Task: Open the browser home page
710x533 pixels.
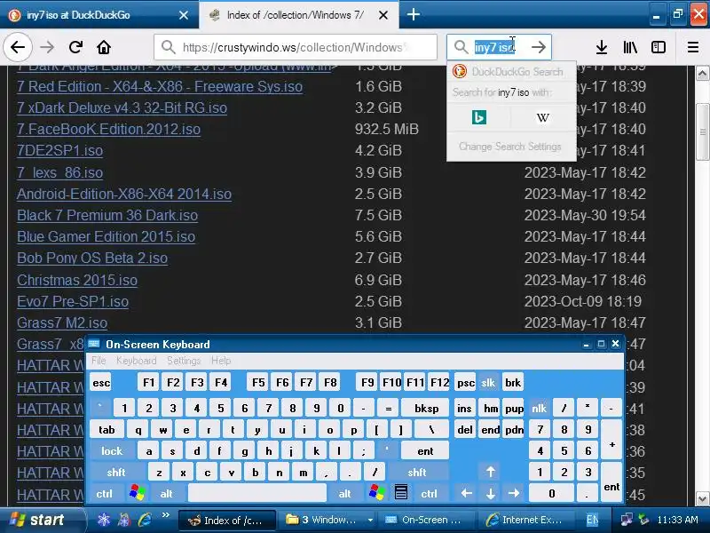Action: click(104, 47)
